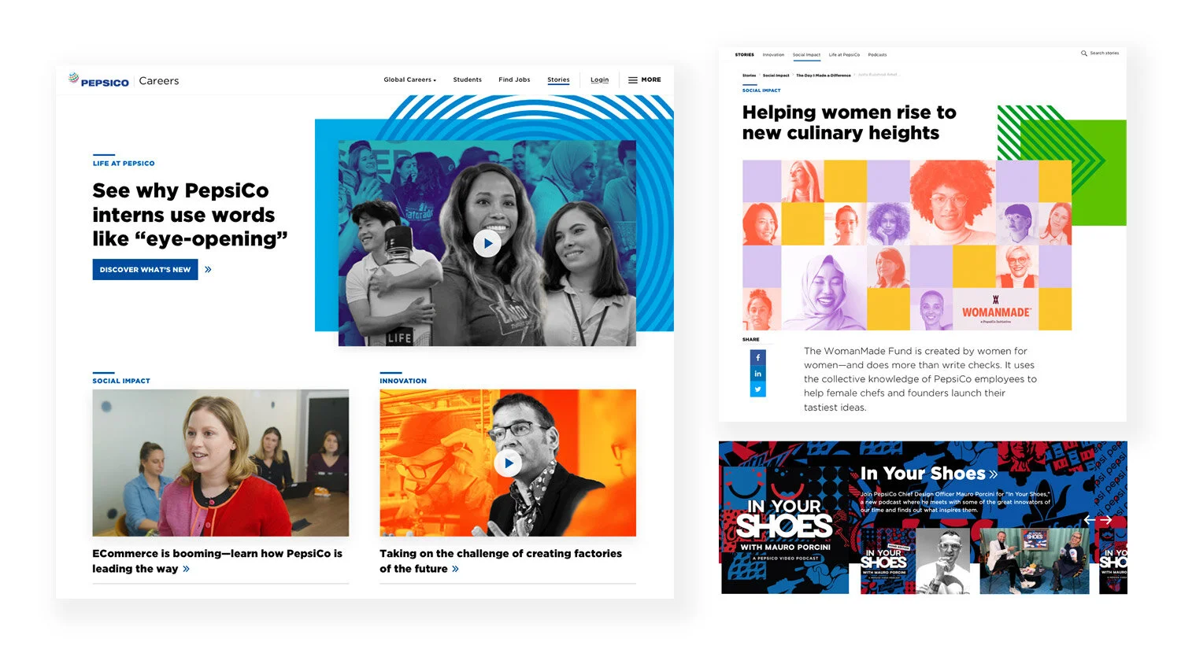Click the 'Helping women rise' article headline
This screenshot has width=1181, height=664.
pyautogui.click(x=850, y=123)
